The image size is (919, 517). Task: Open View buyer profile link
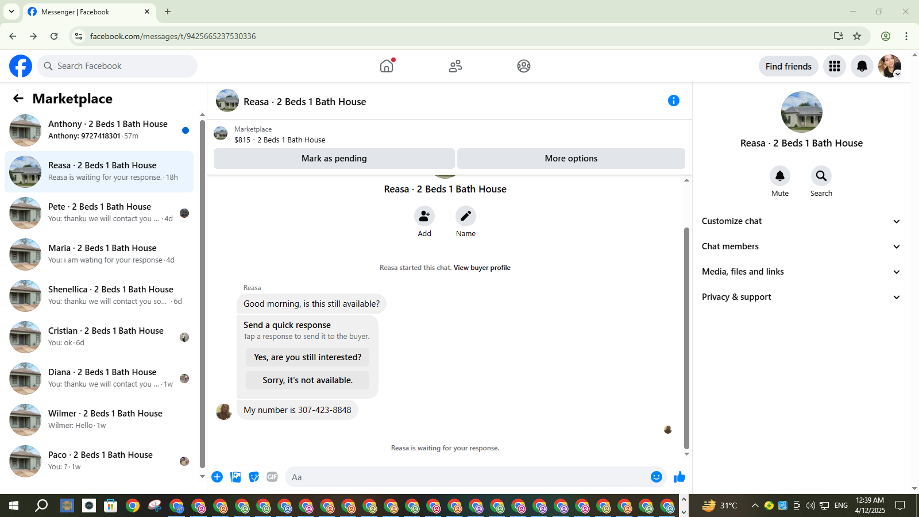[x=482, y=268]
